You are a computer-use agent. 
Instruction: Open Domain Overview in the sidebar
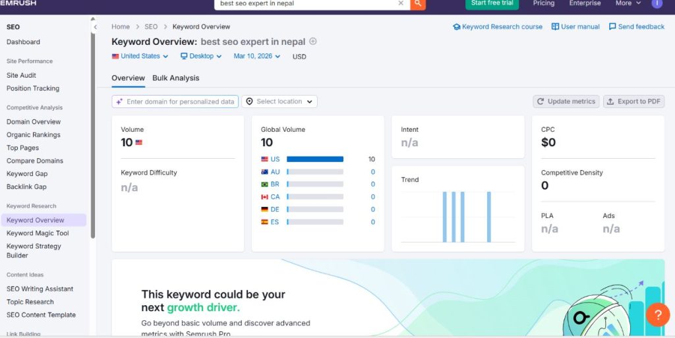click(x=34, y=122)
